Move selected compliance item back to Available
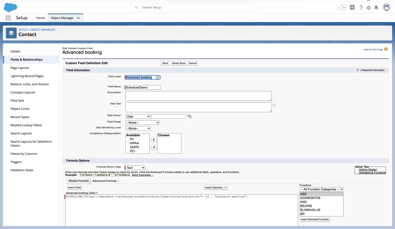The image size is (395, 229). [154, 147]
